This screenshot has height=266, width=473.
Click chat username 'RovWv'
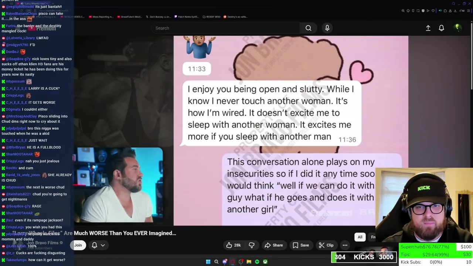pos(11,168)
